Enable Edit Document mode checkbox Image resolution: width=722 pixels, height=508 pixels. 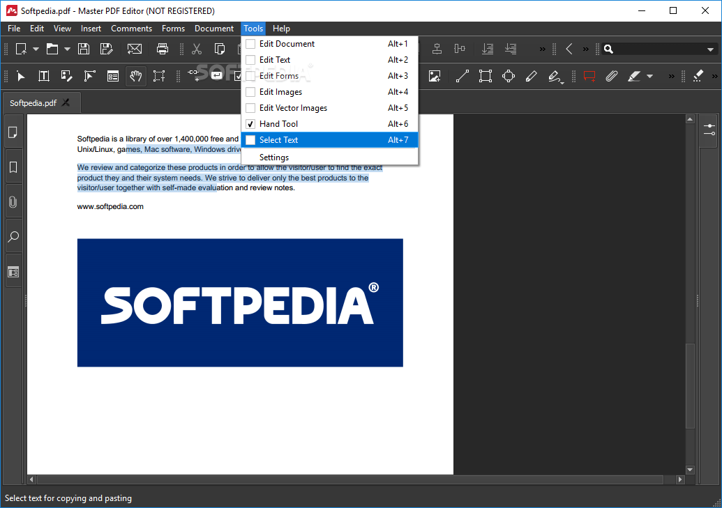(249, 43)
